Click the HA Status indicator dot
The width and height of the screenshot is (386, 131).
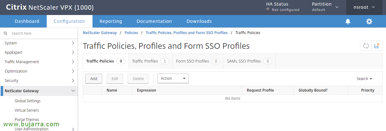(x=268, y=10)
